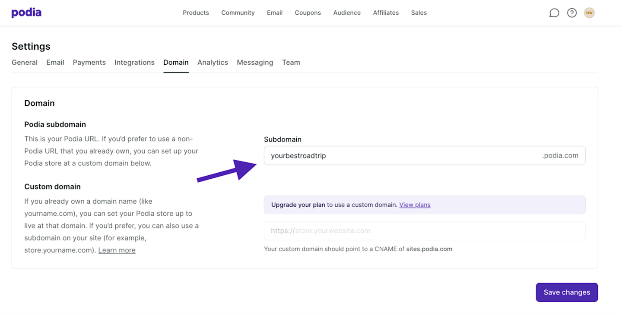Click the Domain card heading
The width and height of the screenshot is (622, 313).
(39, 103)
